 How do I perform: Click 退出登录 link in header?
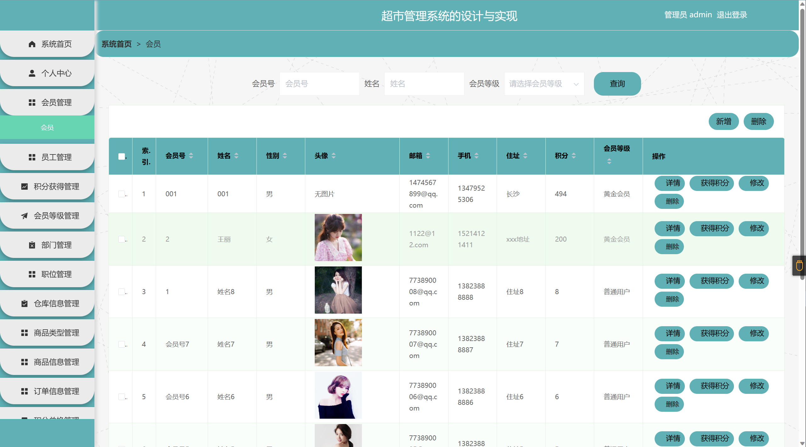tap(732, 15)
